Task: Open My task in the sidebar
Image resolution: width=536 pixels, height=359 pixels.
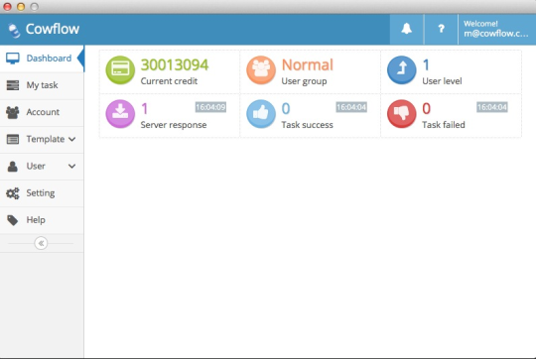Action: click(42, 85)
